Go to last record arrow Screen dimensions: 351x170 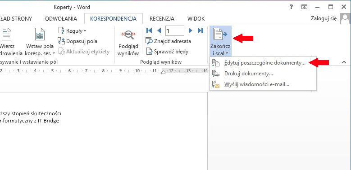[201, 31]
